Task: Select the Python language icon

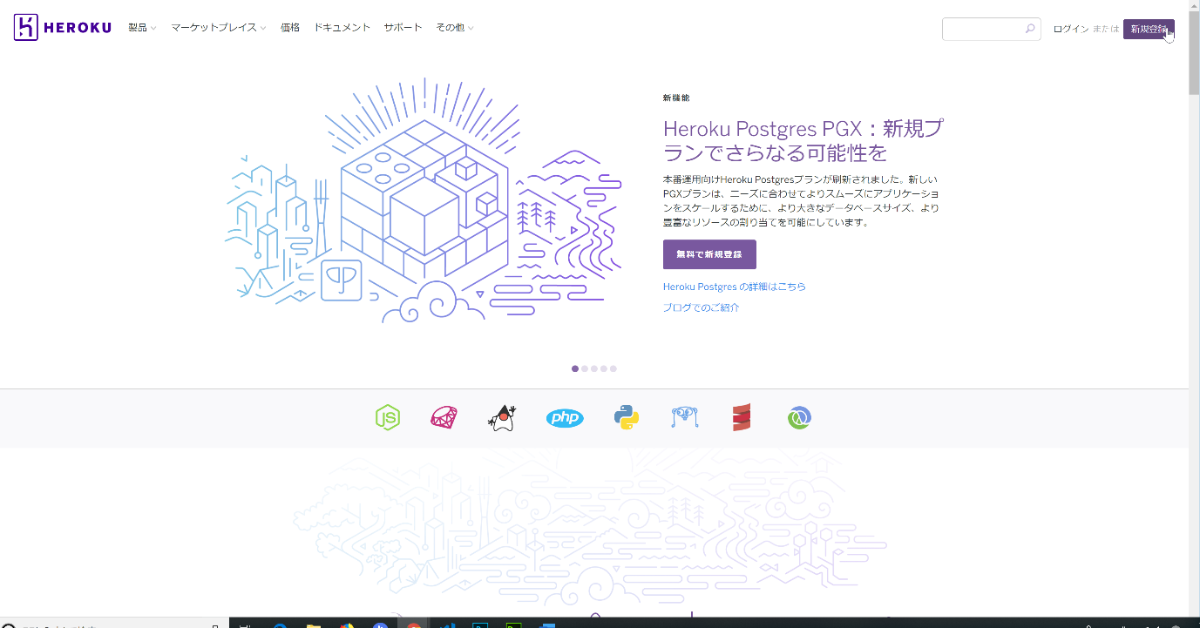Action: click(x=626, y=418)
